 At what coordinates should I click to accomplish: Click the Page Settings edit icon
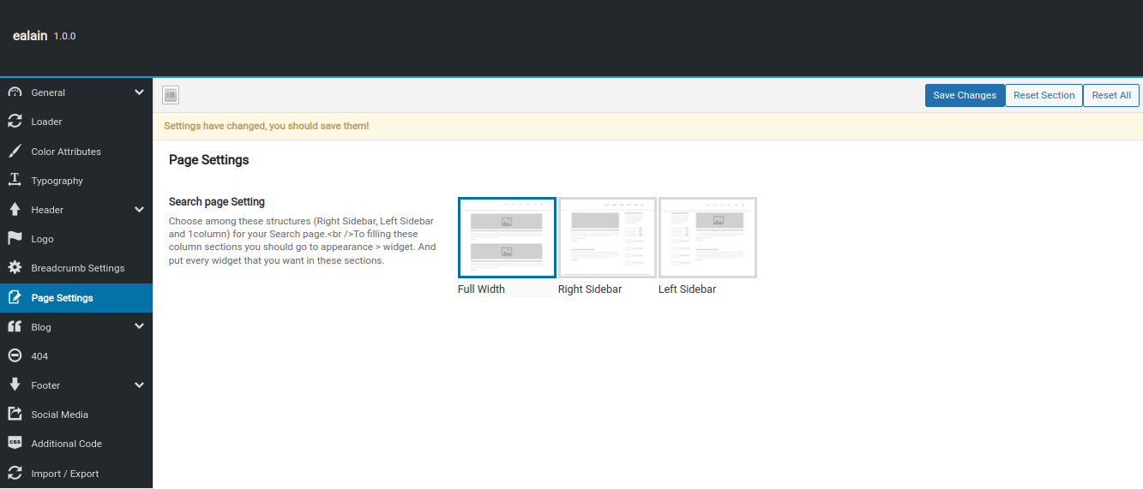tap(15, 298)
